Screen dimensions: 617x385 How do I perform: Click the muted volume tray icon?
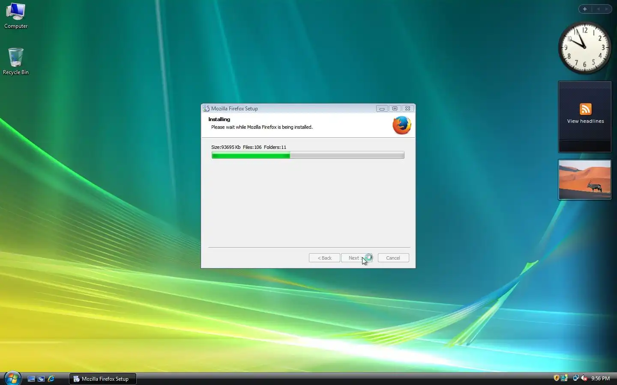pyautogui.click(x=584, y=378)
